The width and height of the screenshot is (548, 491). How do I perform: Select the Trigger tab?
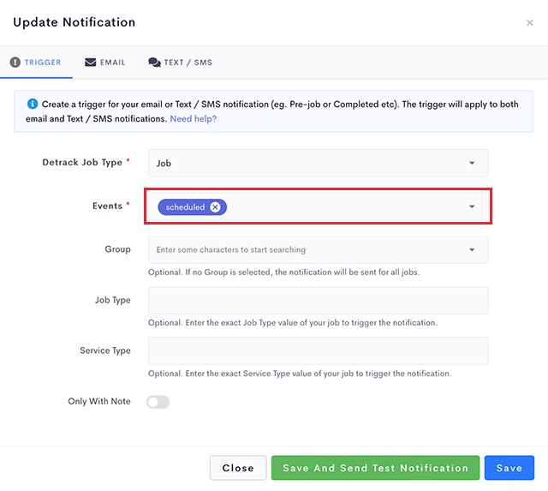point(35,63)
